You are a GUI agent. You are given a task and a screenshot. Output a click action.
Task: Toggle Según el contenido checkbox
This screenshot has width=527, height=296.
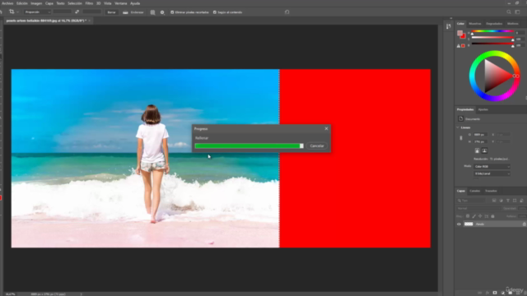215,12
